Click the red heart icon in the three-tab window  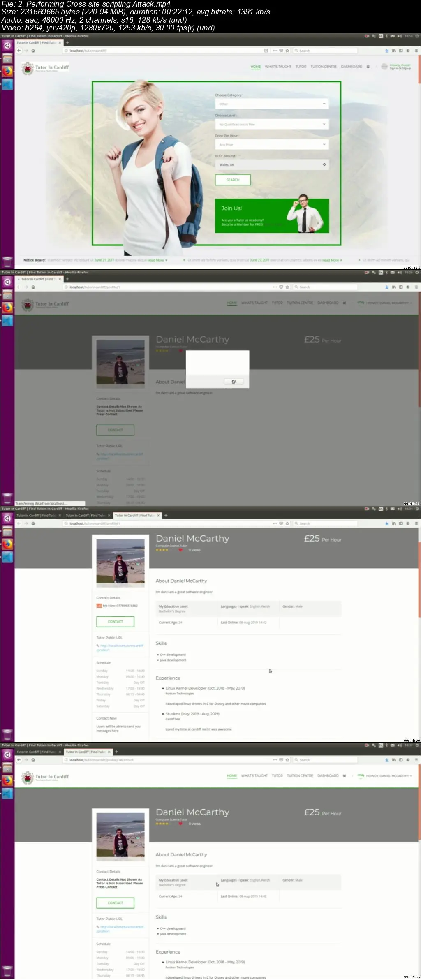[180, 550]
